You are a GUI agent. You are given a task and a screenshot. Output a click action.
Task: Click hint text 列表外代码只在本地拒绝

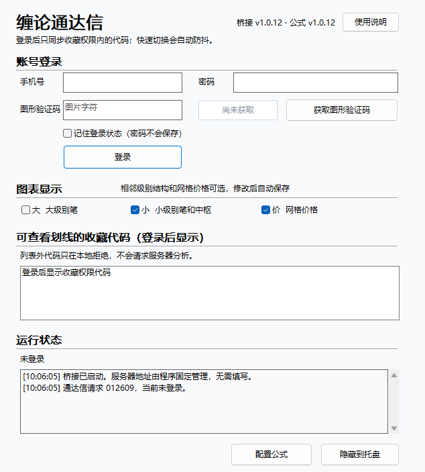[107, 256]
